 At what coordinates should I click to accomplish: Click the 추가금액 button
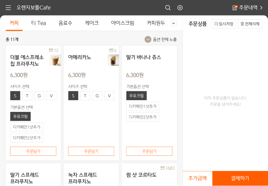pos(197,178)
